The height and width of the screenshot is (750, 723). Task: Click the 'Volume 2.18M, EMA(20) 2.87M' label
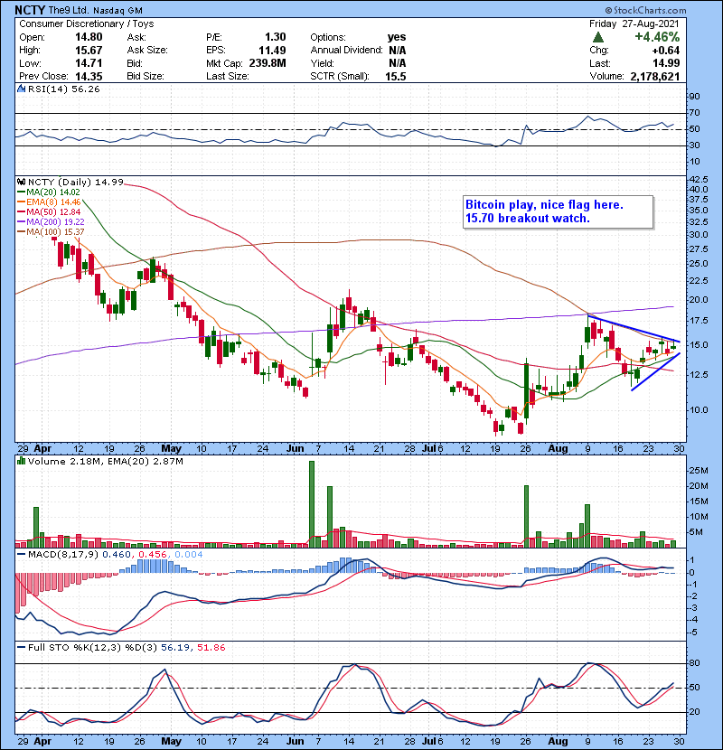click(x=105, y=462)
